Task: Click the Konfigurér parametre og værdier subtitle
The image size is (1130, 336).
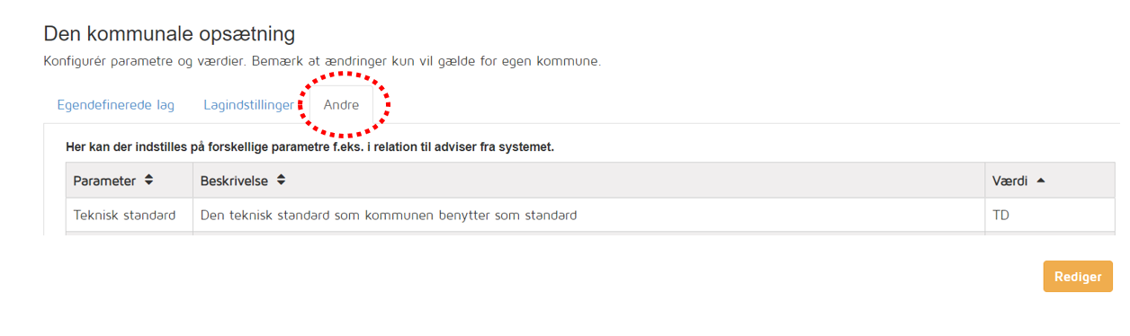Action: 322,62
